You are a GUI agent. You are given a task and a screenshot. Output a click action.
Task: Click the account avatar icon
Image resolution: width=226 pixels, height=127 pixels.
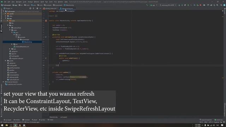pyautogui.click(x=224, y=5)
